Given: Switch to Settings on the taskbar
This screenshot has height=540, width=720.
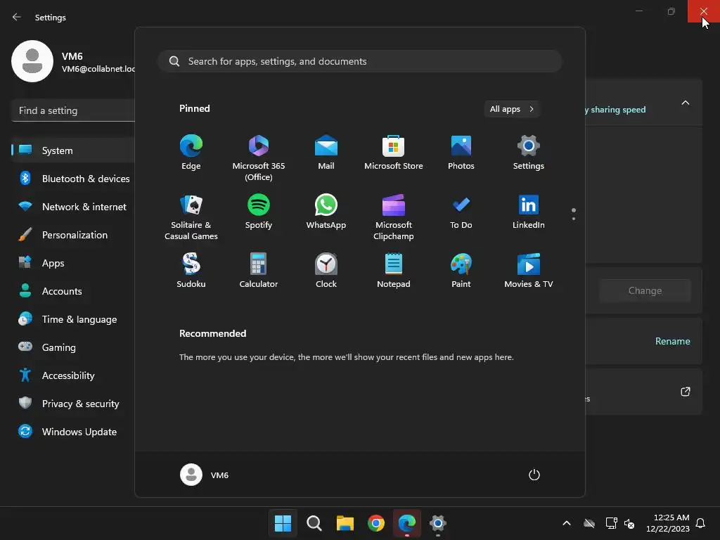Looking at the screenshot, I should coord(437,523).
